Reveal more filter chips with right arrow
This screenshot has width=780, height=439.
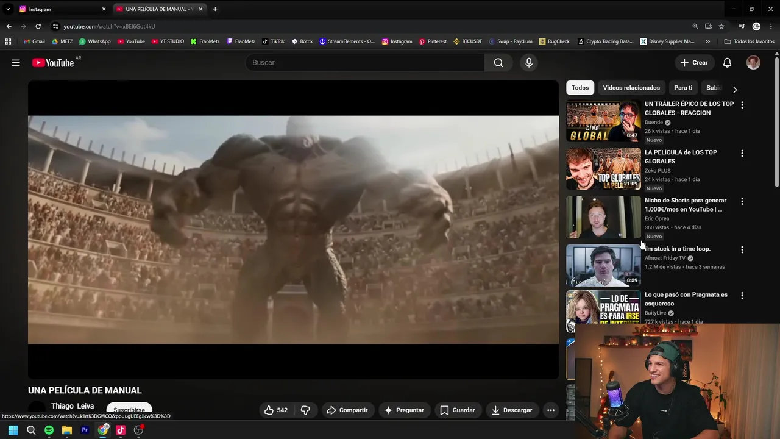pyautogui.click(x=735, y=89)
